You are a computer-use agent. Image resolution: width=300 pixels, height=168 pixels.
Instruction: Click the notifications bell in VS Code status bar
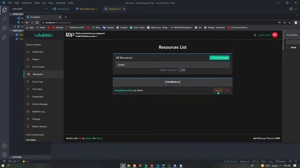click(296, 161)
